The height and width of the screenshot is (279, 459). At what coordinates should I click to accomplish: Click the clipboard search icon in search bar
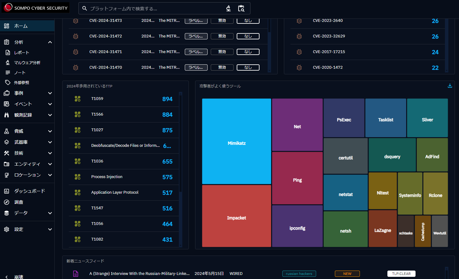241,8
